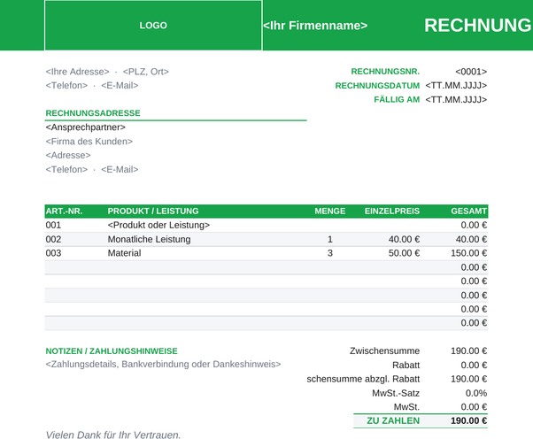Select article number 003
Screen dimensions: 533x439
coord(53,253)
